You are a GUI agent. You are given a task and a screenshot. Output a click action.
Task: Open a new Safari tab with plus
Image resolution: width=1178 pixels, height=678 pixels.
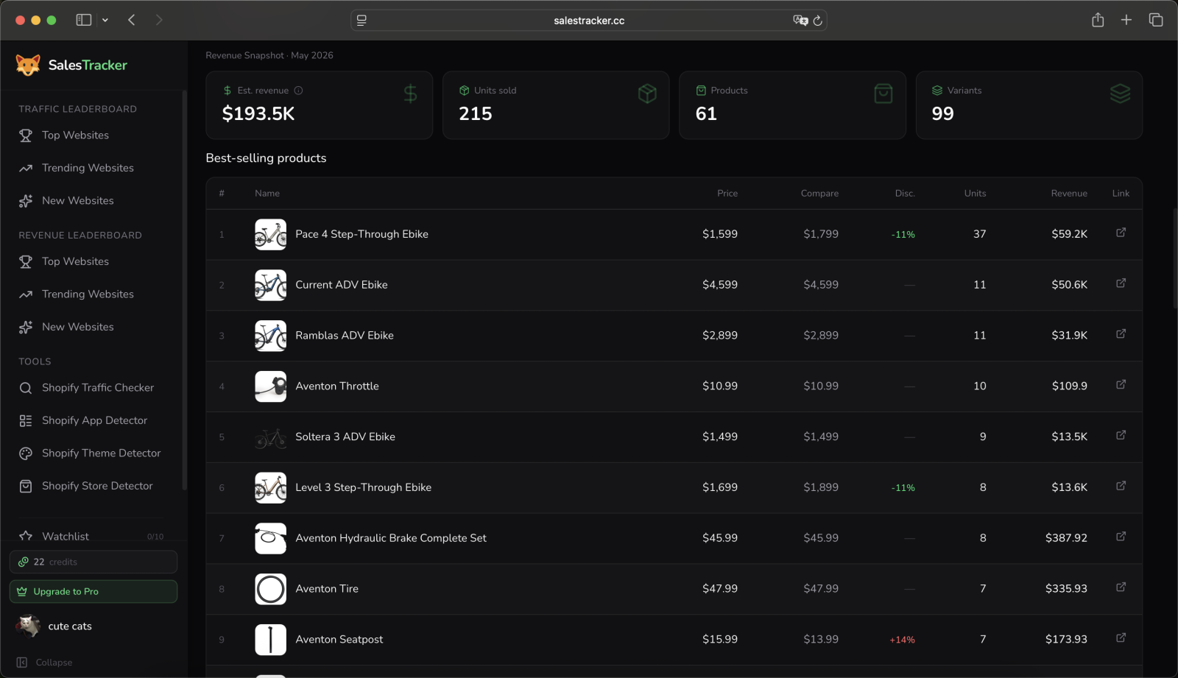pyautogui.click(x=1126, y=20)
